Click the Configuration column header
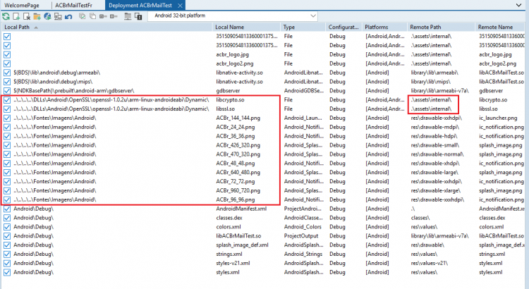This screenshot has height=289, width=529. point(343,27)
